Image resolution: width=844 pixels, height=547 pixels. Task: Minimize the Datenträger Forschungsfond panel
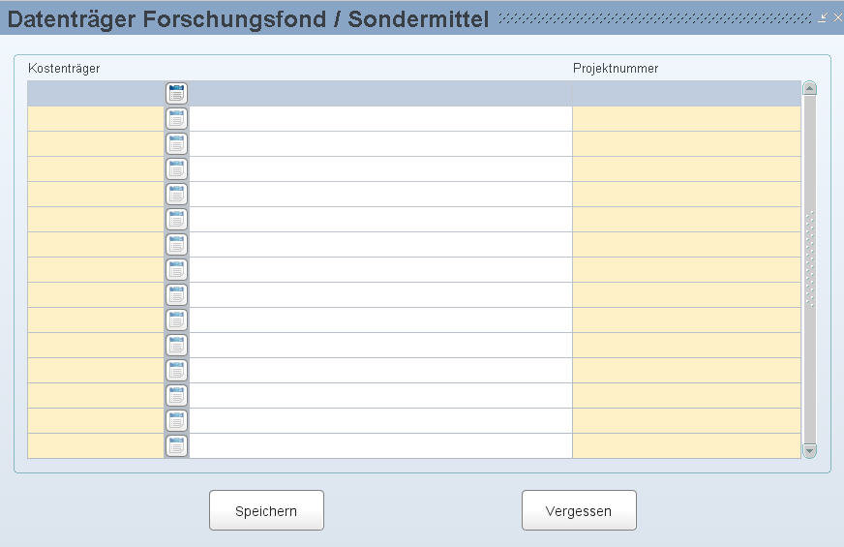823,17
